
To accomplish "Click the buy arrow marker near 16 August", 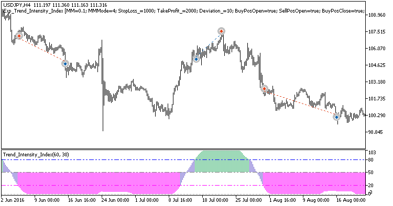I will pos(336,117).
